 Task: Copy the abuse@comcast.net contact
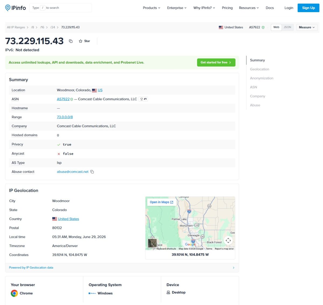point(92,172)
